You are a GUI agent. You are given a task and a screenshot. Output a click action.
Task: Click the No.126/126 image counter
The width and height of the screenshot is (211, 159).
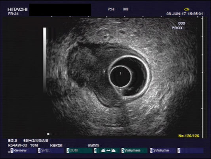[189, 136]
